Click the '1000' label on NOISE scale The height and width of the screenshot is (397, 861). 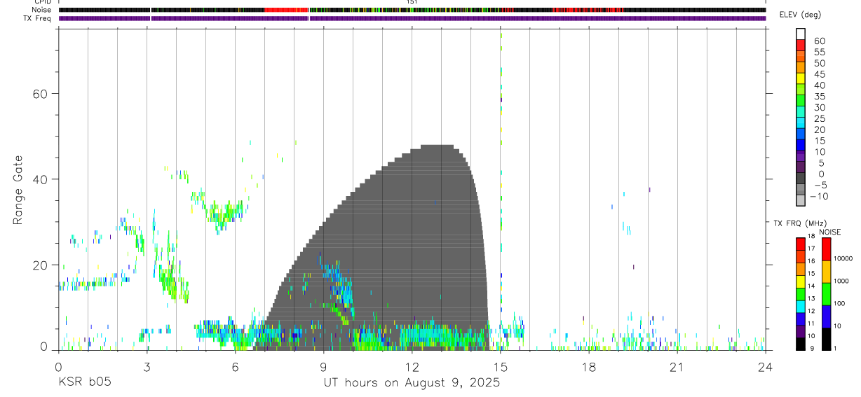(x=842, y=280)
